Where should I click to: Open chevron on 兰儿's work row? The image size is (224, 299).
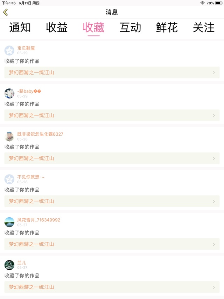[x=214, y=287]
